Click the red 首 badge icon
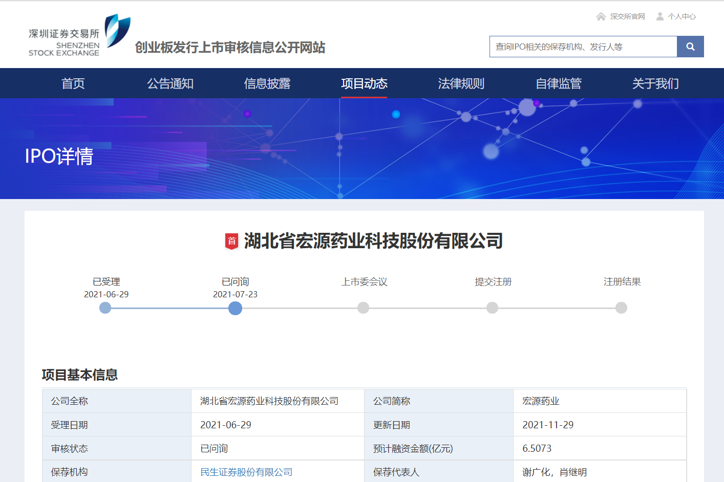724x482 pixels. pos(232,241)
